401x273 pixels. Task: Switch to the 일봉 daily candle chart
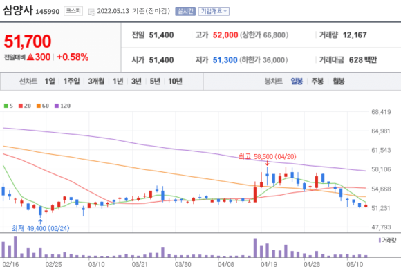(297, 82)
